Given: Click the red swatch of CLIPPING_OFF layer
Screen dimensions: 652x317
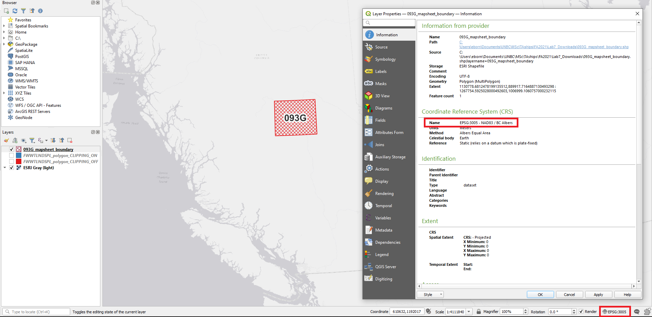Looking at the screenshot, I should [x=19, y=161].
